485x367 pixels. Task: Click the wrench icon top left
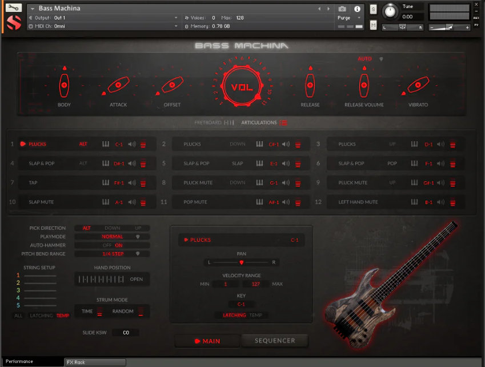13,8
